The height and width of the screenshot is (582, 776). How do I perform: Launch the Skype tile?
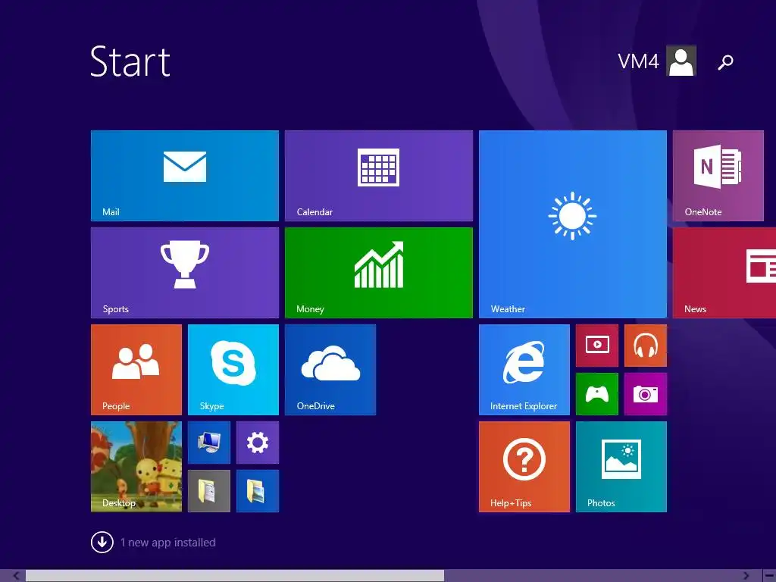point(233,370)
